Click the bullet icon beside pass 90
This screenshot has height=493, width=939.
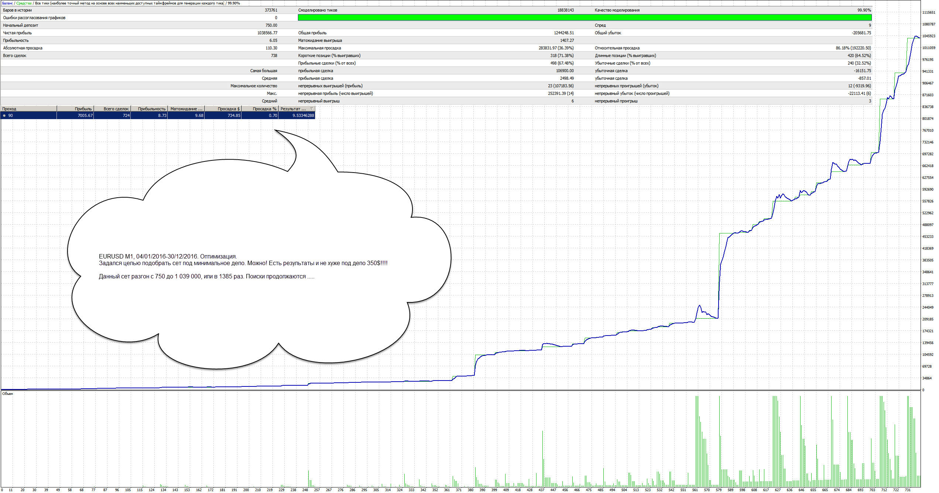(x=4, y=115)
